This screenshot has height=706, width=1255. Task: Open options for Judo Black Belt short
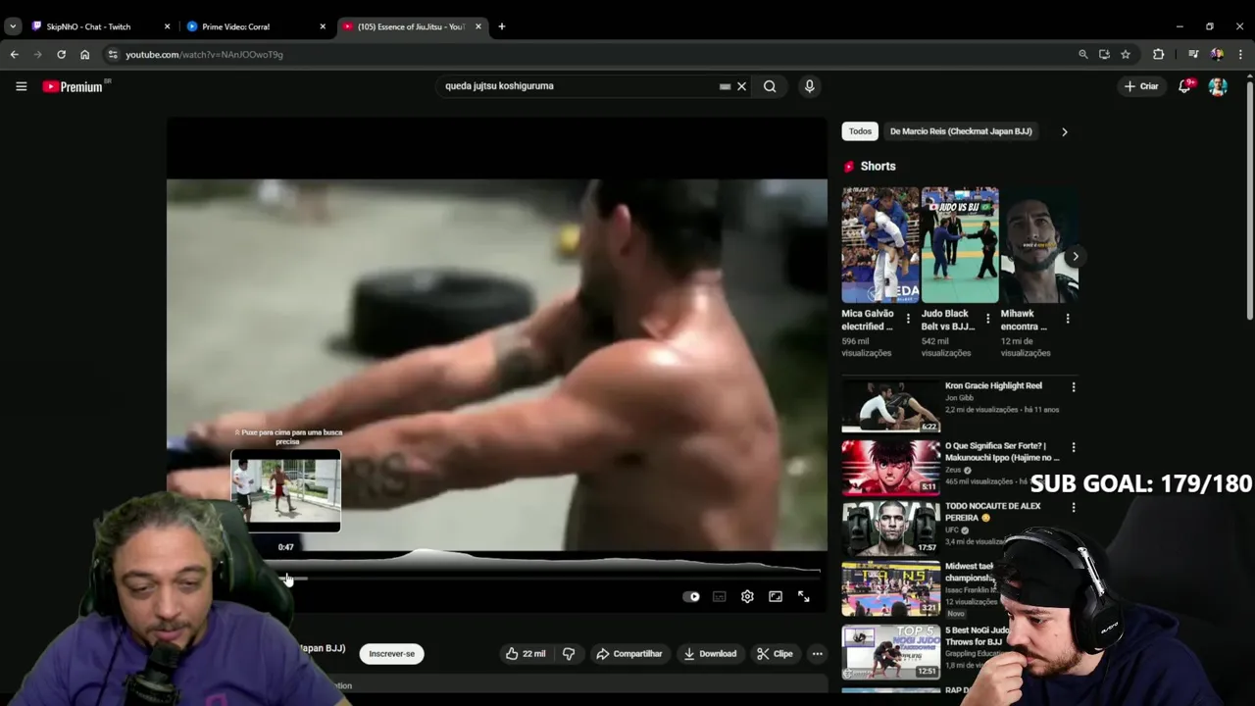(987, 319)
